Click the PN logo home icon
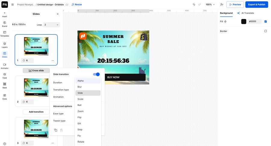This screenshot has width=271, height=146. [x=5, y=5]
